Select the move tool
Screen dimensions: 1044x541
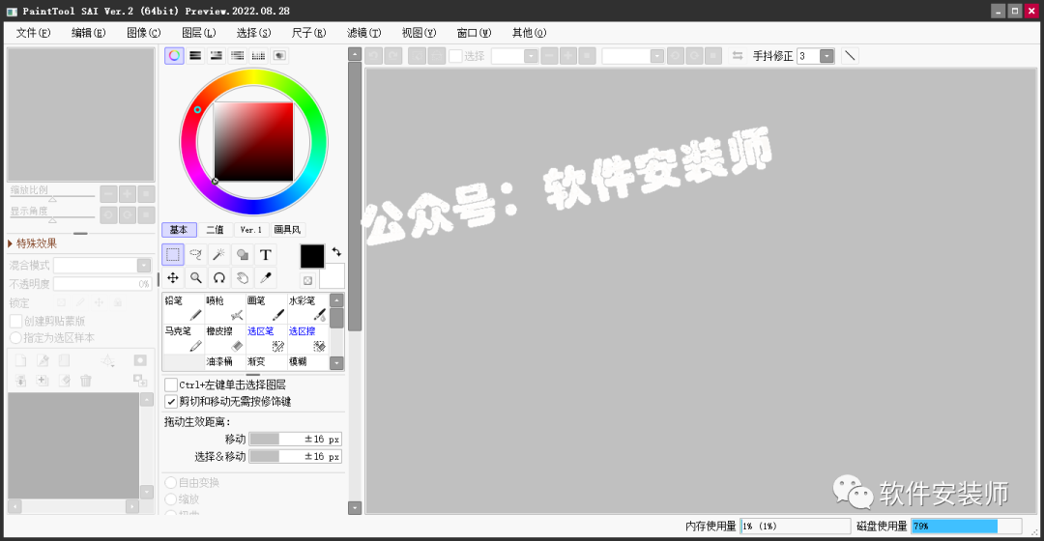pos(172,277)
